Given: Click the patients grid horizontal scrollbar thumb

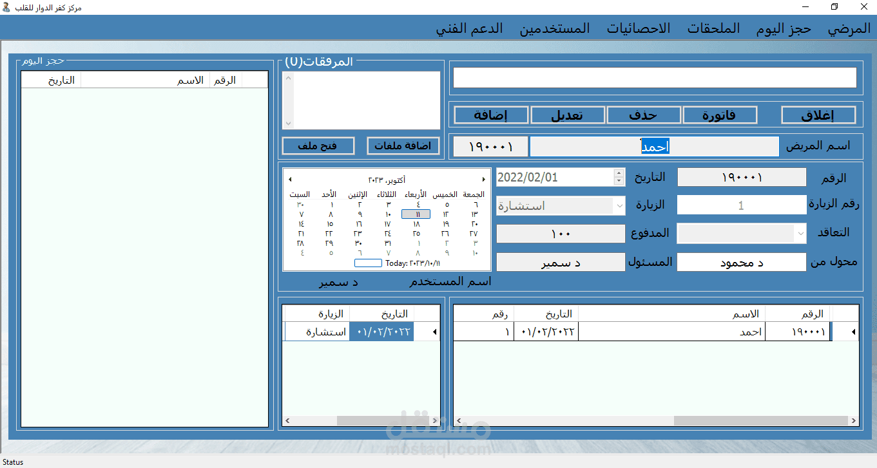Looking at the screenshot, I should (760, 421).
